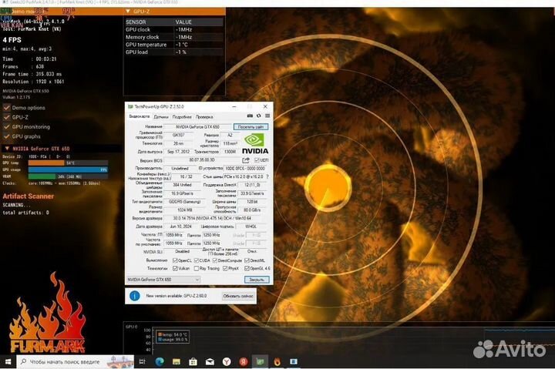The height and width of the screenshot is (369, 555).
Task: Toggle the Demo options checkbox
Action: pyautogui.click(x=6, y=108)
